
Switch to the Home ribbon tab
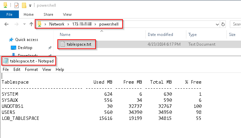28,14
